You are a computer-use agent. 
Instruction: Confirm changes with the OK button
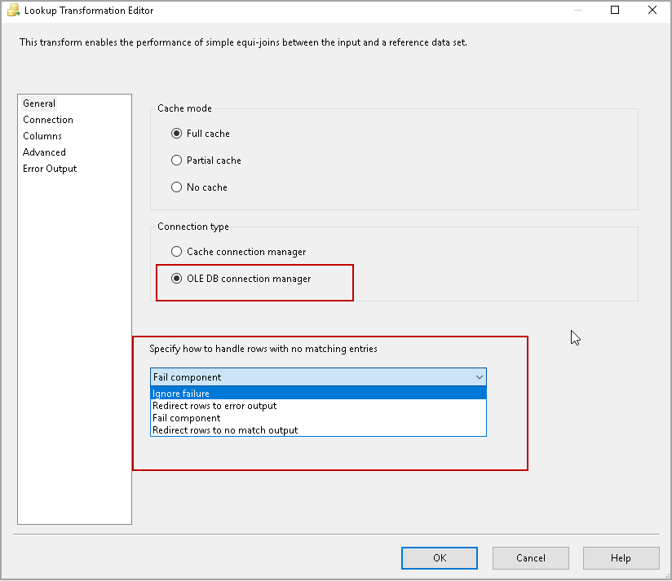click(x=439, y=557)
